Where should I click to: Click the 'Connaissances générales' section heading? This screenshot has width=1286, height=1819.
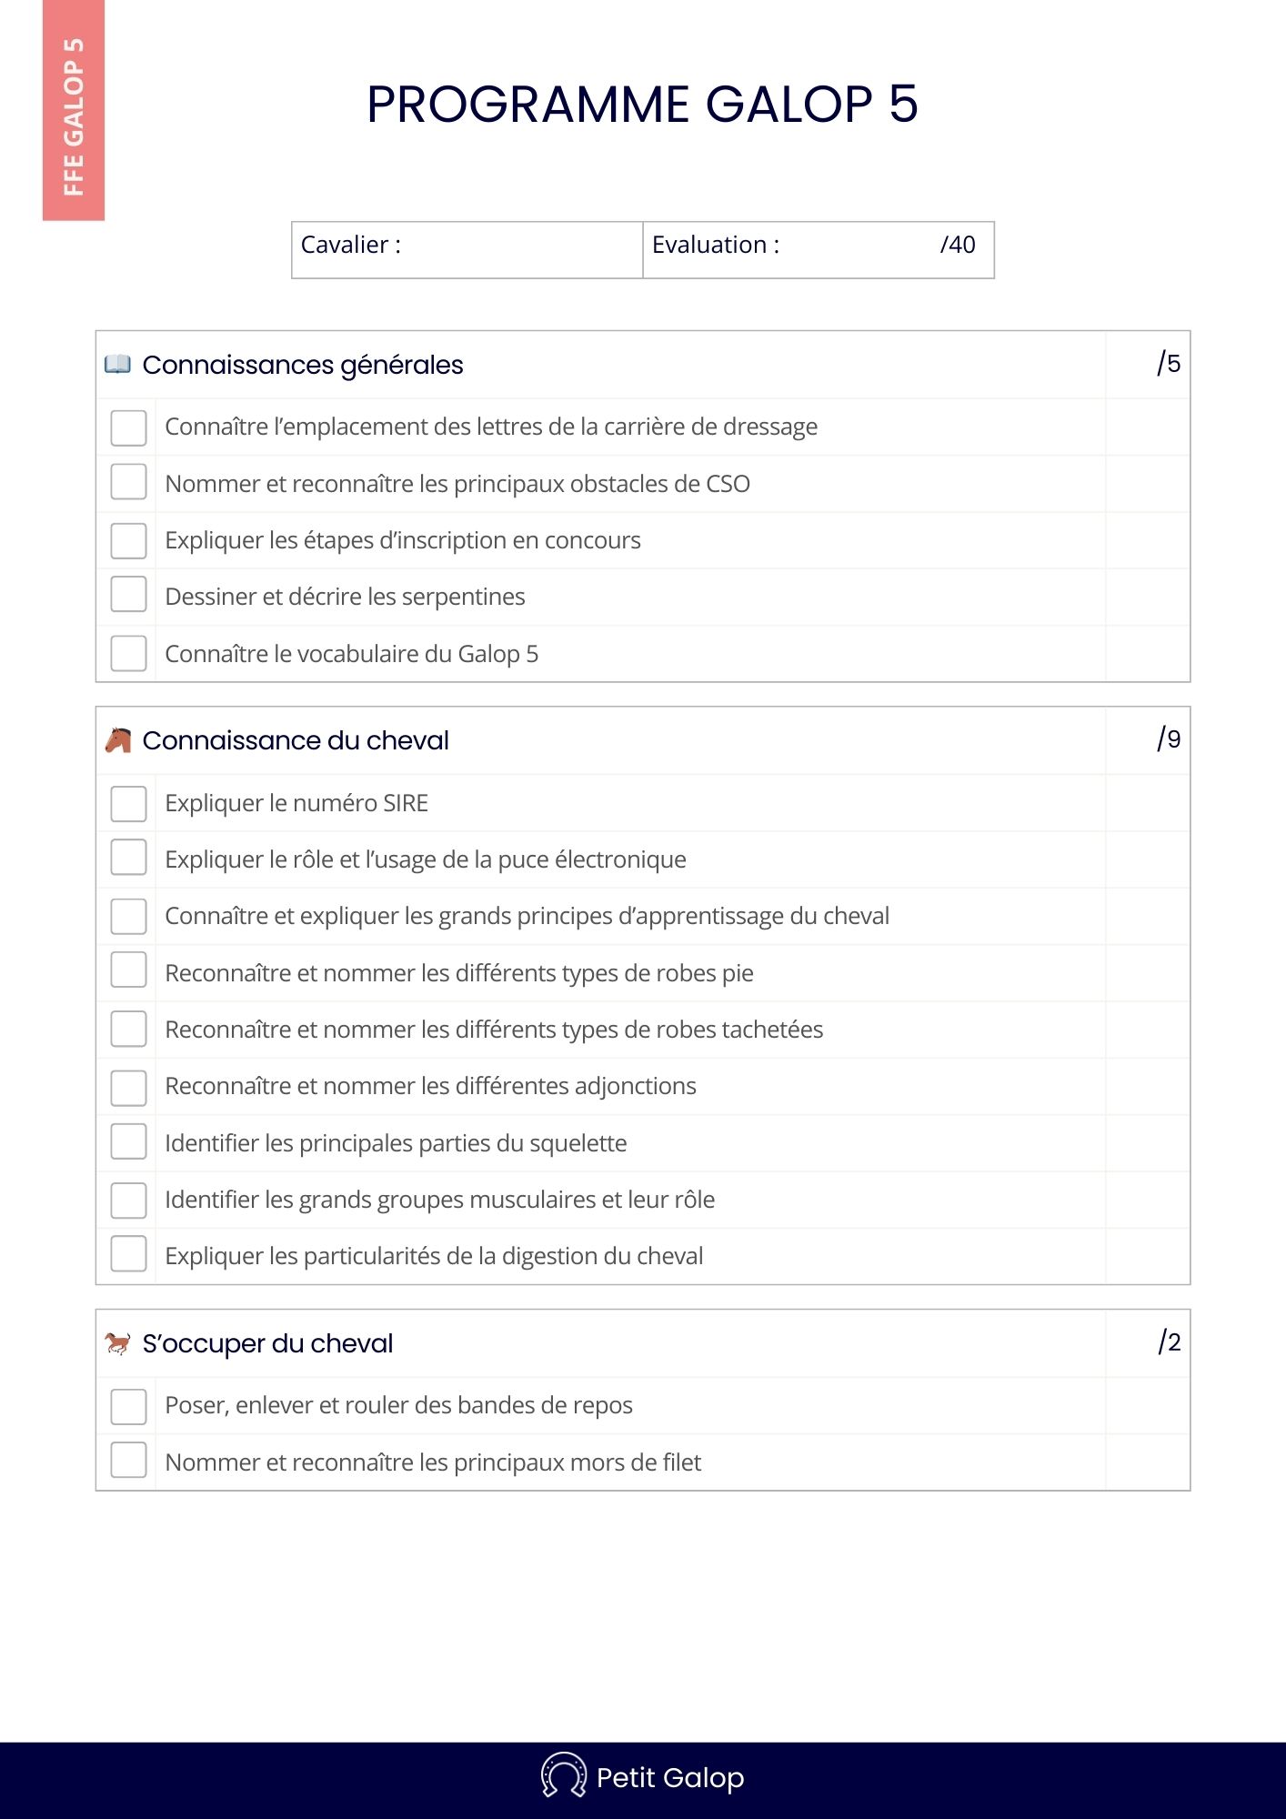coord(303,365)
